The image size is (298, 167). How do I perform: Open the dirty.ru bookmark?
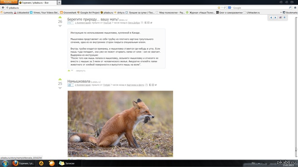coord(119,12)
